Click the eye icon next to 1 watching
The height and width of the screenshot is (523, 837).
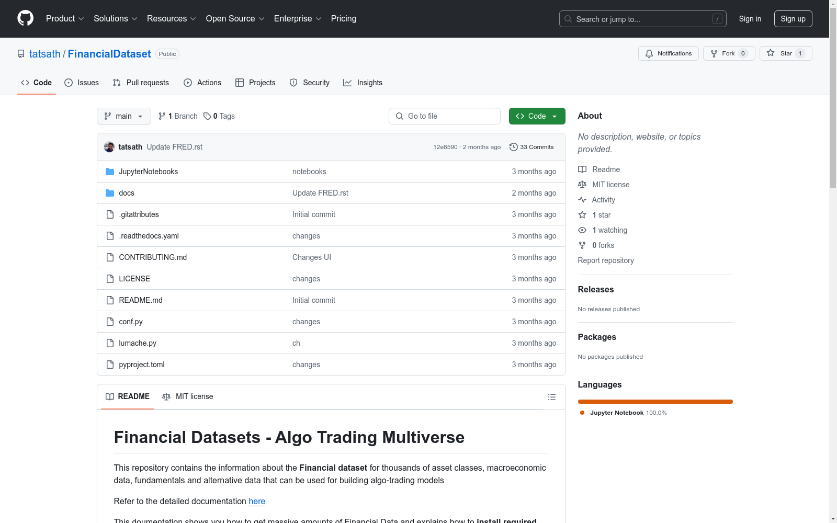pos(582,230)
